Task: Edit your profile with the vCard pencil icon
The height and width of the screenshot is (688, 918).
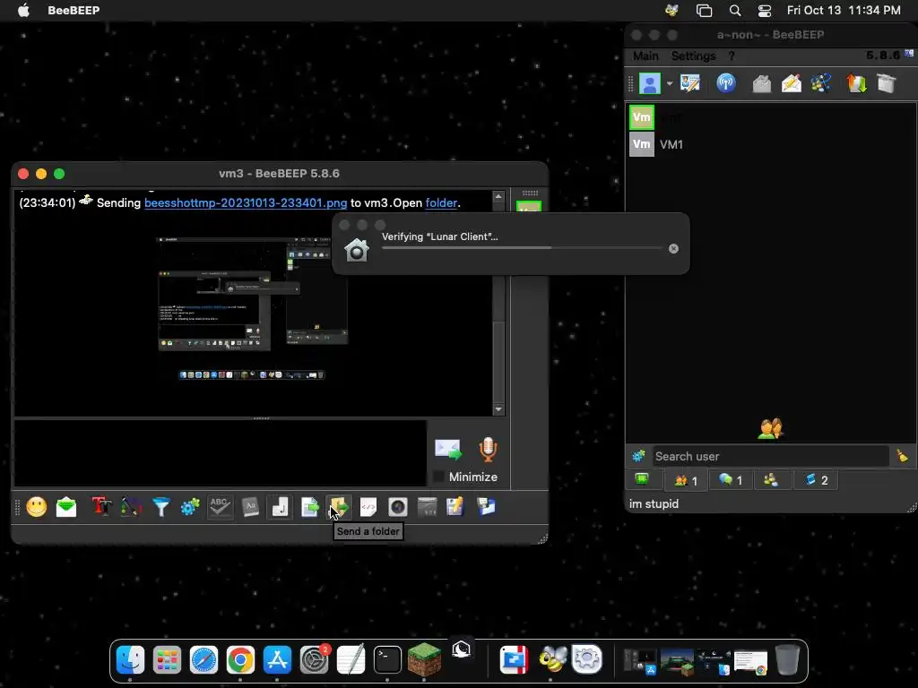Action: point(690,83)
